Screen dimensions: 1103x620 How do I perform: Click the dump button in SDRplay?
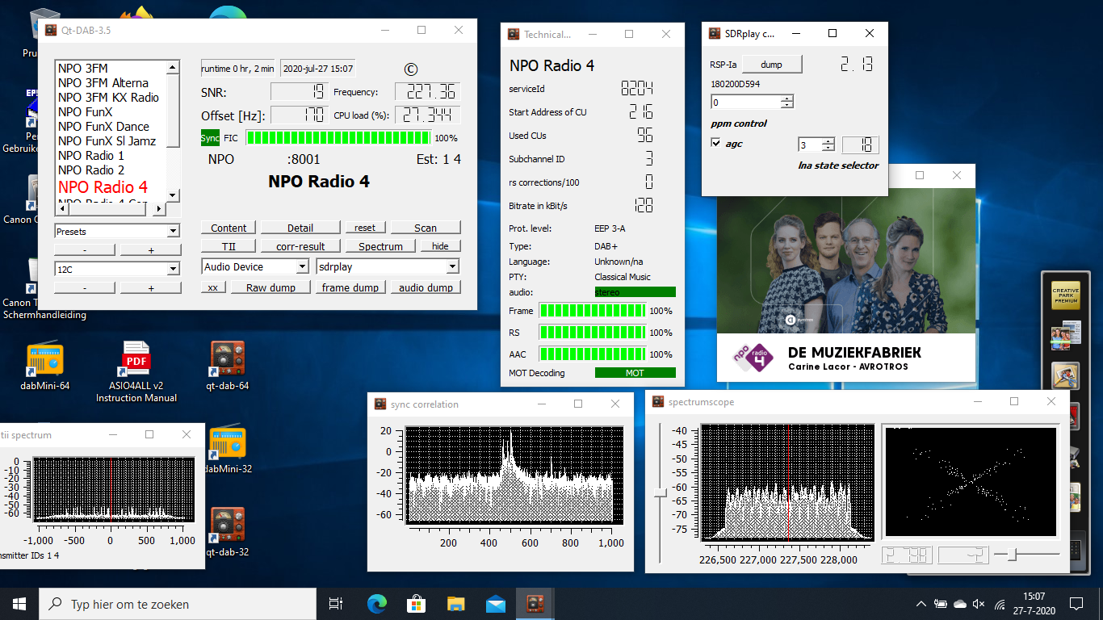click(x=771, y=65)
